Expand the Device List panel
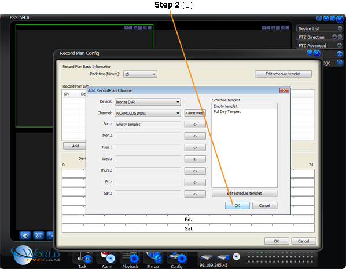 coord(340,28)
